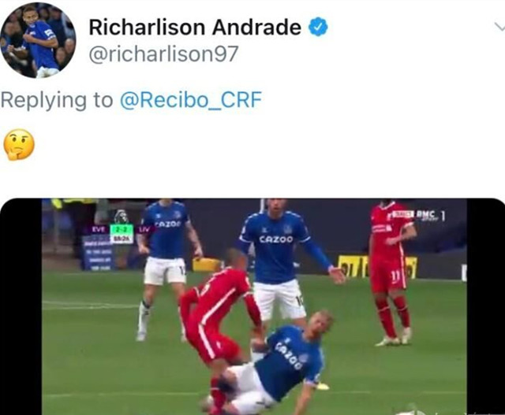Viewport: 505px width, 415px height.
Task: Play the embedded match video
Action: tap(252, 306)
